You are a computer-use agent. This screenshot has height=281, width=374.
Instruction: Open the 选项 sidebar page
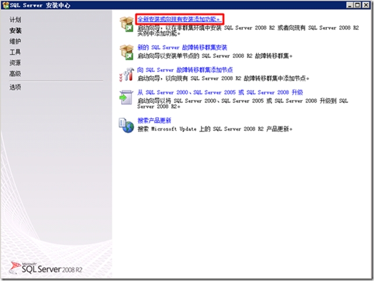click(x=15, y=87)
